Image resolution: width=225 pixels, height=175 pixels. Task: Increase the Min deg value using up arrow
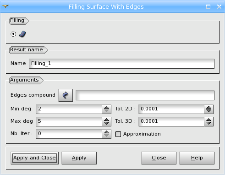pos(106,107)
